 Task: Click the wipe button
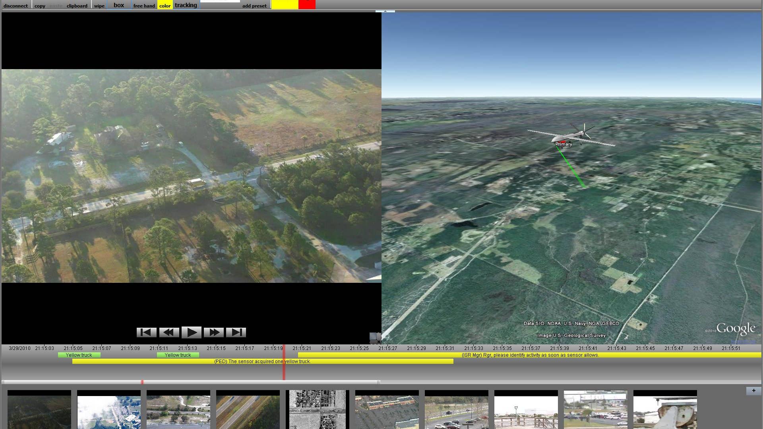(x=99, y=6)
